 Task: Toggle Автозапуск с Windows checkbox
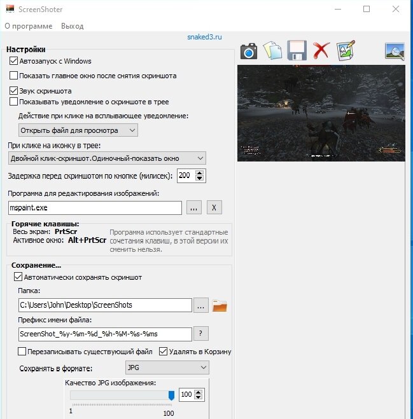pos(13,61)
